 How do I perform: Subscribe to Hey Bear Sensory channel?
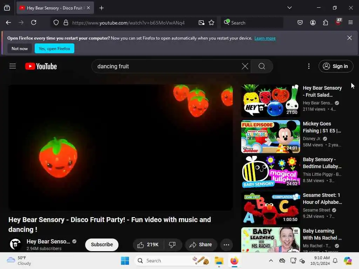pyautogui.click(x=102, y=244)
